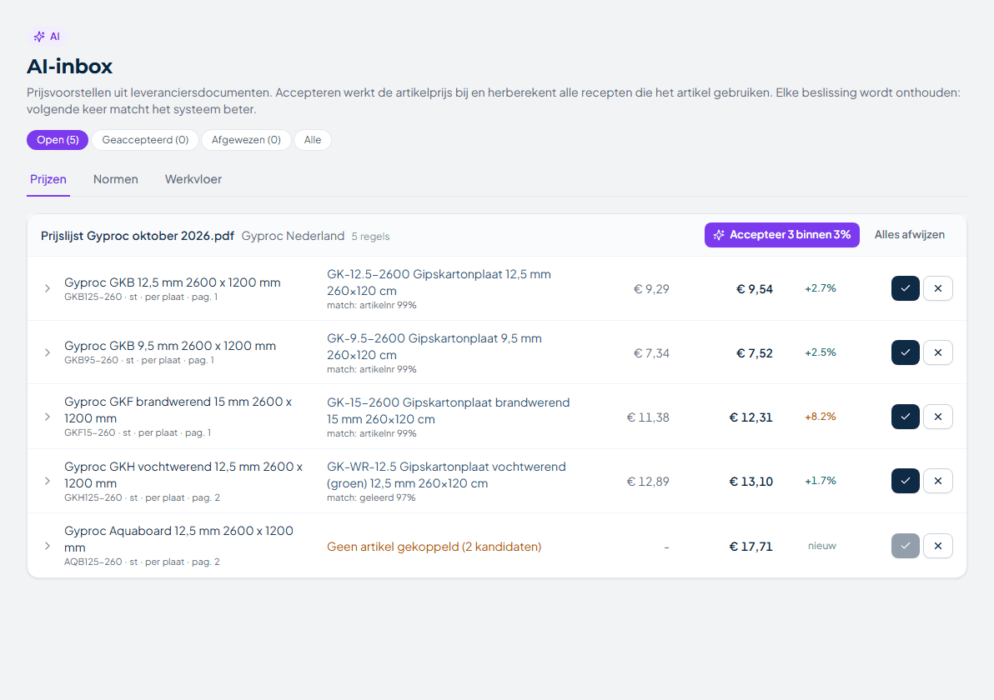994x700 pixels.
Task: Click matched article GK-12.5-2600 Gipskartonplaat
Action: pyautogui.click(x=439, y=282)
